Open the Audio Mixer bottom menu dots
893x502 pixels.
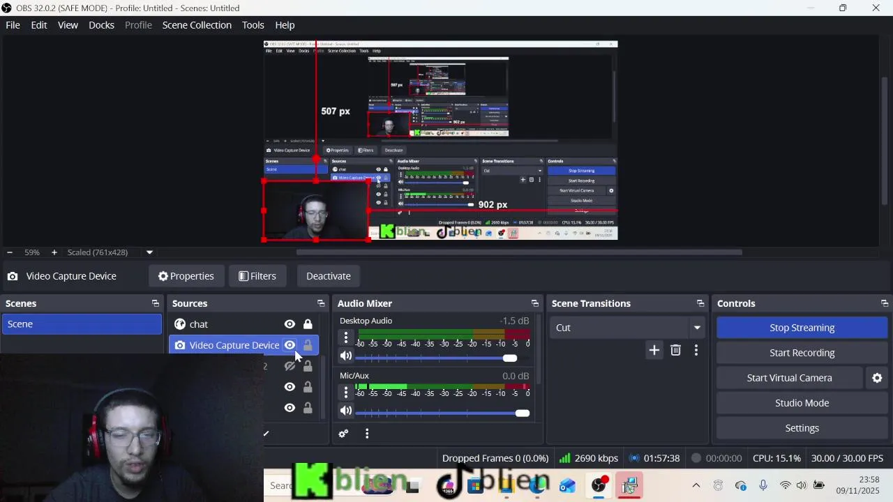tap(367, 434)
